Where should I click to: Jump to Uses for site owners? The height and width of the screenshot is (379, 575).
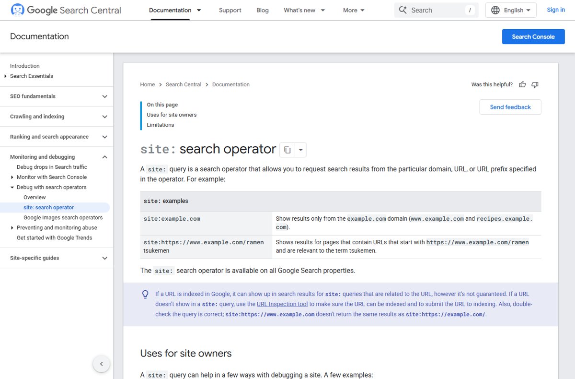point(172,115)
